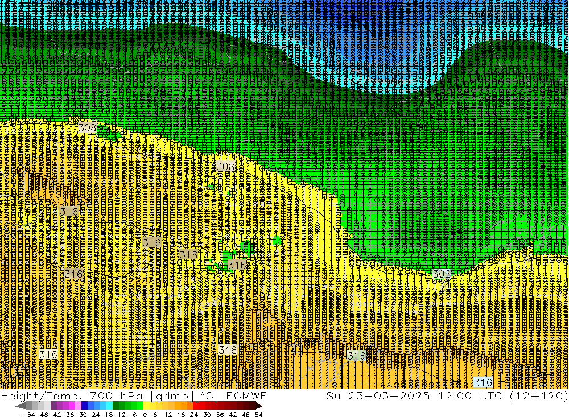Click the '-54' legend value

pos(28,415)
